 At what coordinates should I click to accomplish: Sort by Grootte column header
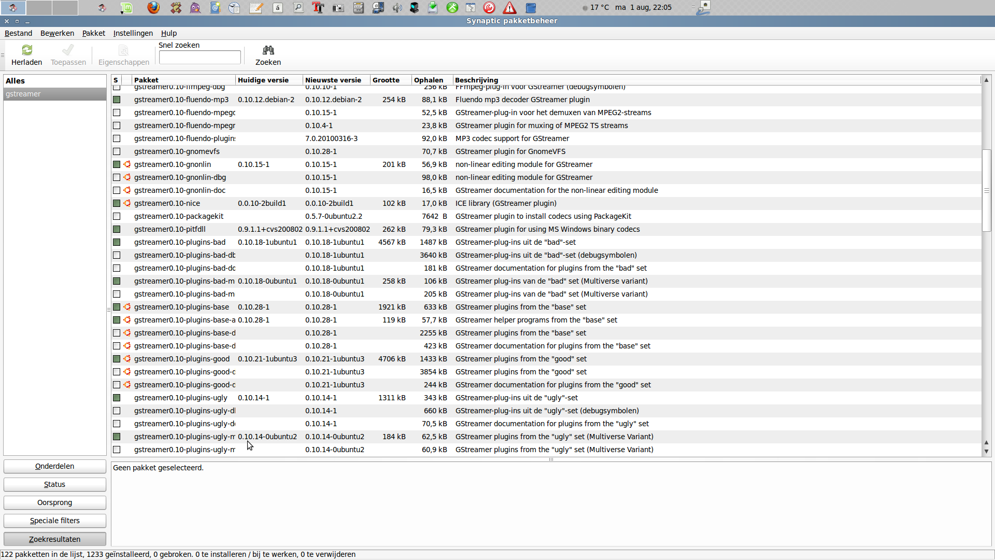[391, 80]
